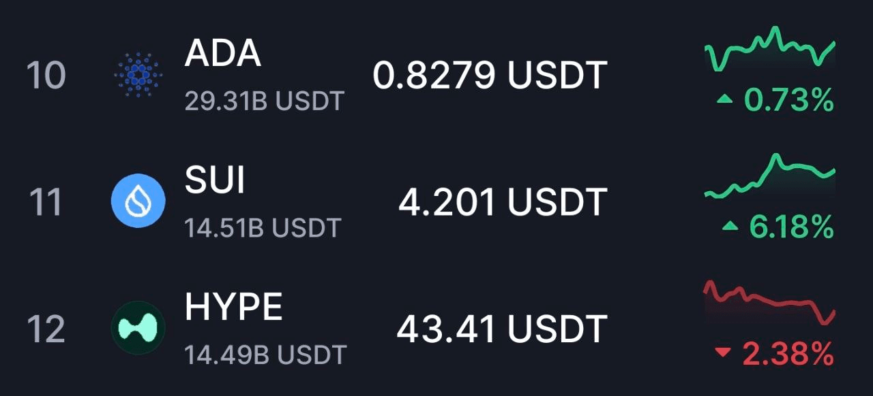Open the SUI green sparkline chart
Image resolution: width=873 pixels, height=396 pixels.
(x=770, y=176)
